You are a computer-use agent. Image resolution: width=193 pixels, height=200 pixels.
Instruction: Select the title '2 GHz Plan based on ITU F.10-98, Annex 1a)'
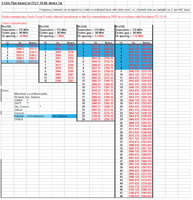(32, 3)
